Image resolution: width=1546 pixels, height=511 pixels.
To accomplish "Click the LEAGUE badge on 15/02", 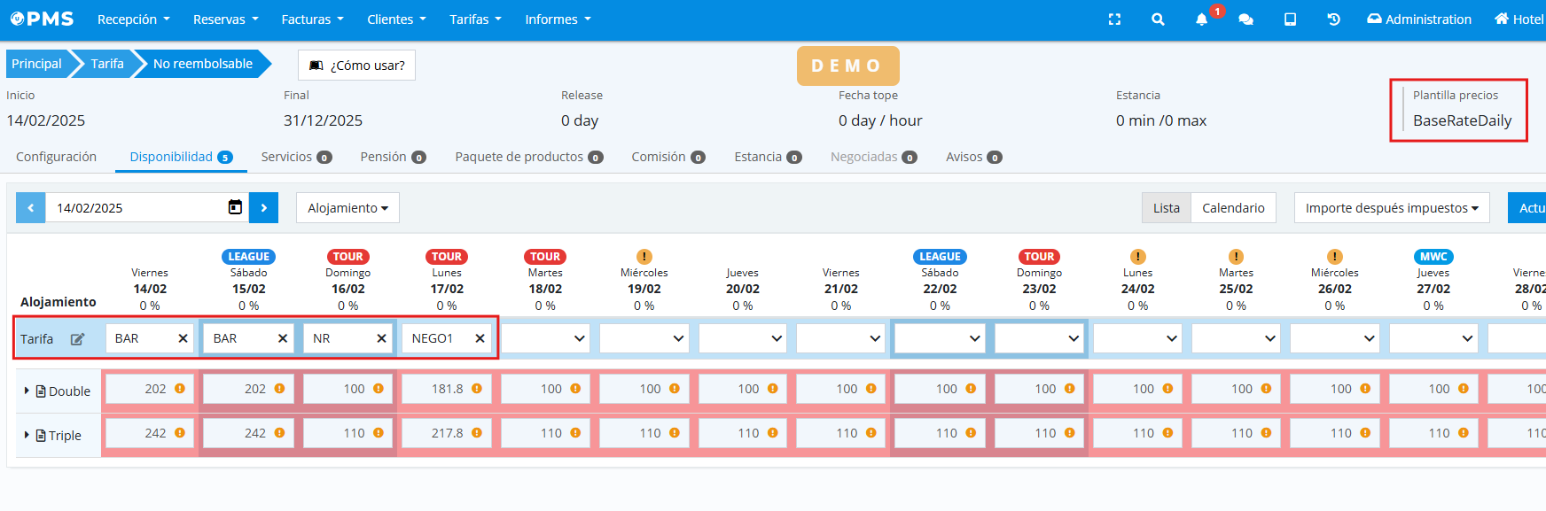I will 248,257.
